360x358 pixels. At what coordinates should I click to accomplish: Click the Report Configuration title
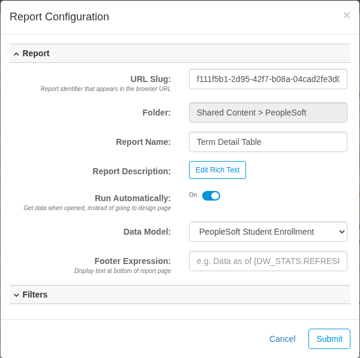[59, 17]
